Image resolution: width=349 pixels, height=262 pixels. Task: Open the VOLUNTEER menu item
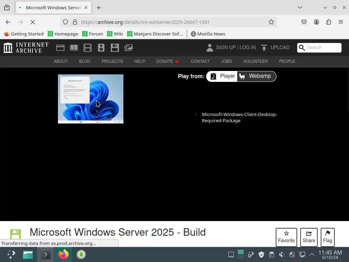pyautogui.click(x=255, y=61)
